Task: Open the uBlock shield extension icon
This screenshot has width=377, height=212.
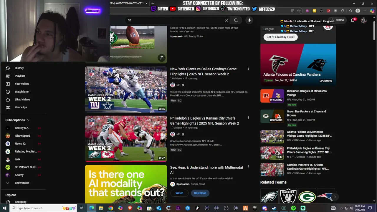Action: point(335,11)
